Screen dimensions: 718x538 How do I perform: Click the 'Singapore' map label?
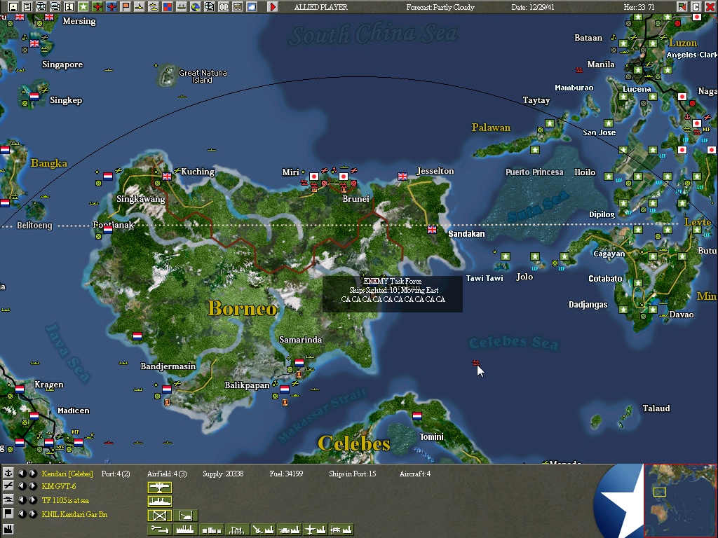62,64
